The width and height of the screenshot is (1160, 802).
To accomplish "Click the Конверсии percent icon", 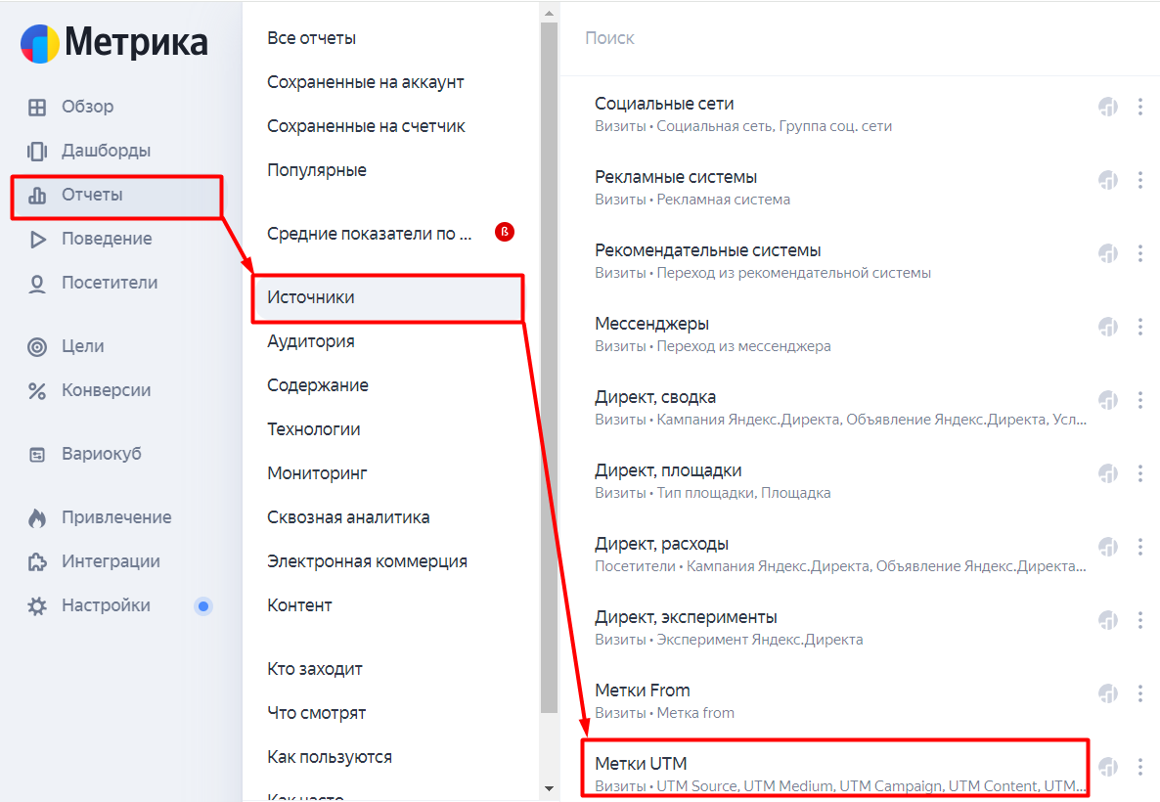I will (x=37, y=390).
